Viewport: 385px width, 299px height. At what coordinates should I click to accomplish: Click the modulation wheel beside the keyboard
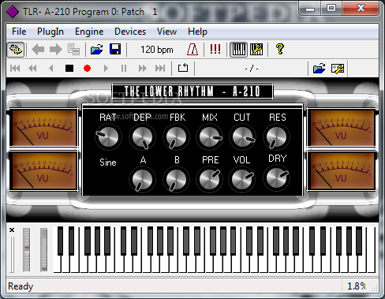[44, 250]
